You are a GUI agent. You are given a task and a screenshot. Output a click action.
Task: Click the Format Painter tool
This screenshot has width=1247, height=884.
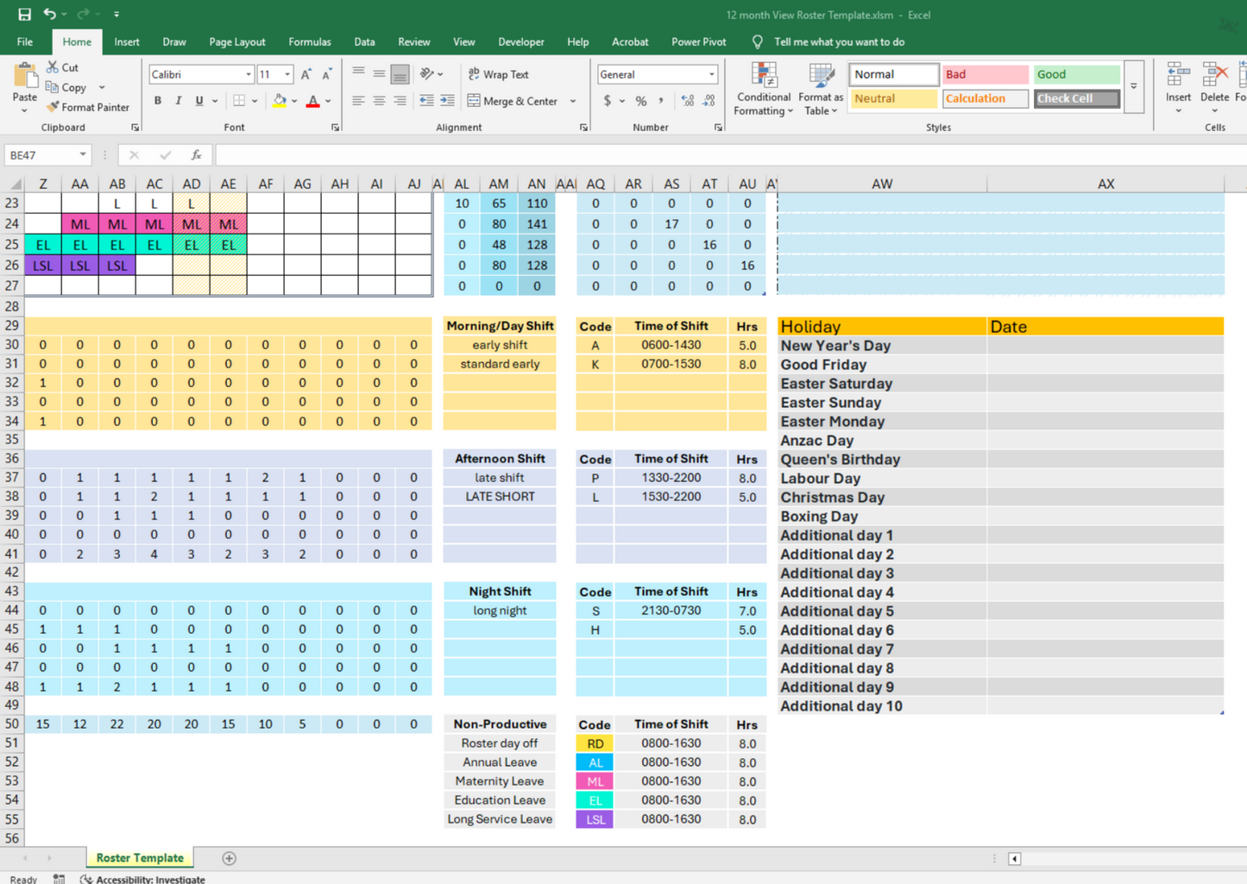(x=87, y=107)
